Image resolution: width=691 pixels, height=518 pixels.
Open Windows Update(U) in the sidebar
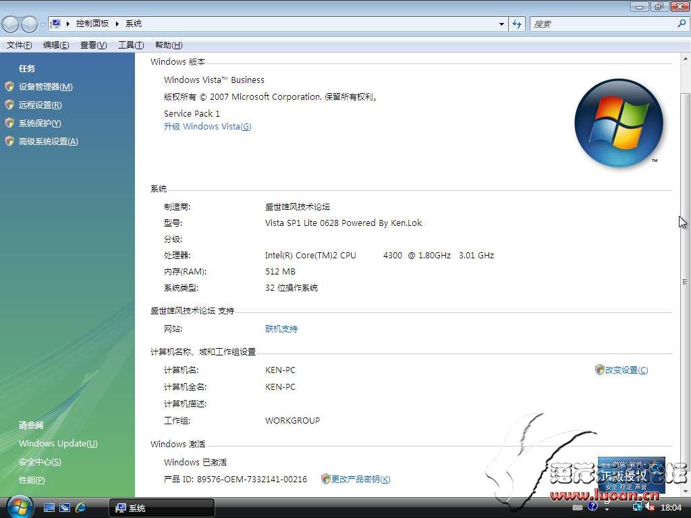58,444
